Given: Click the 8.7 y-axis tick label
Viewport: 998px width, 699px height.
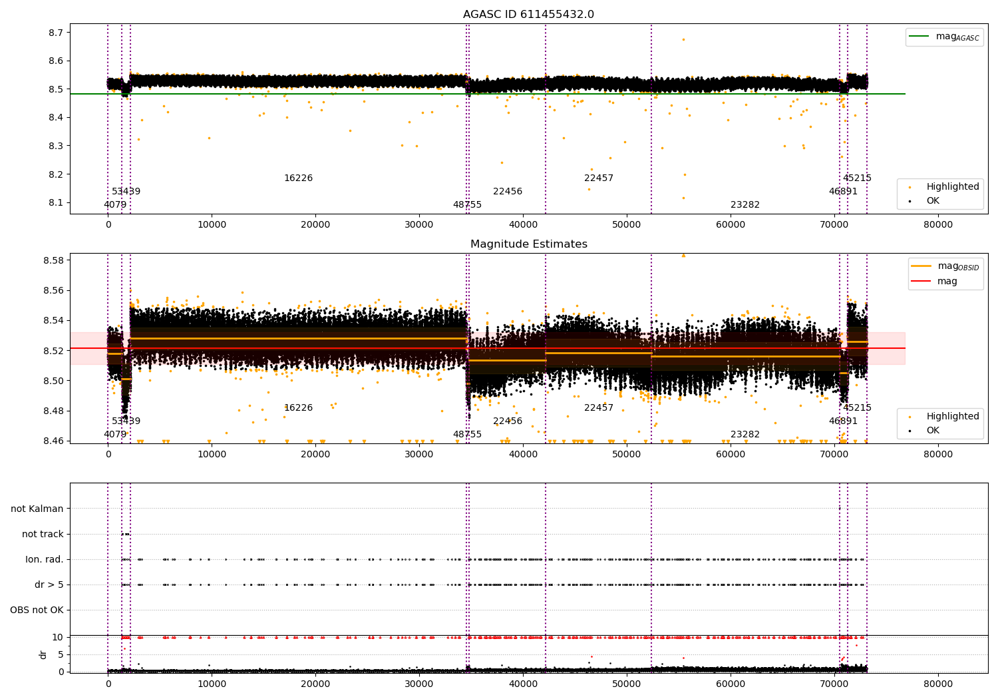Looking at the screenshot, I should 57,33.
